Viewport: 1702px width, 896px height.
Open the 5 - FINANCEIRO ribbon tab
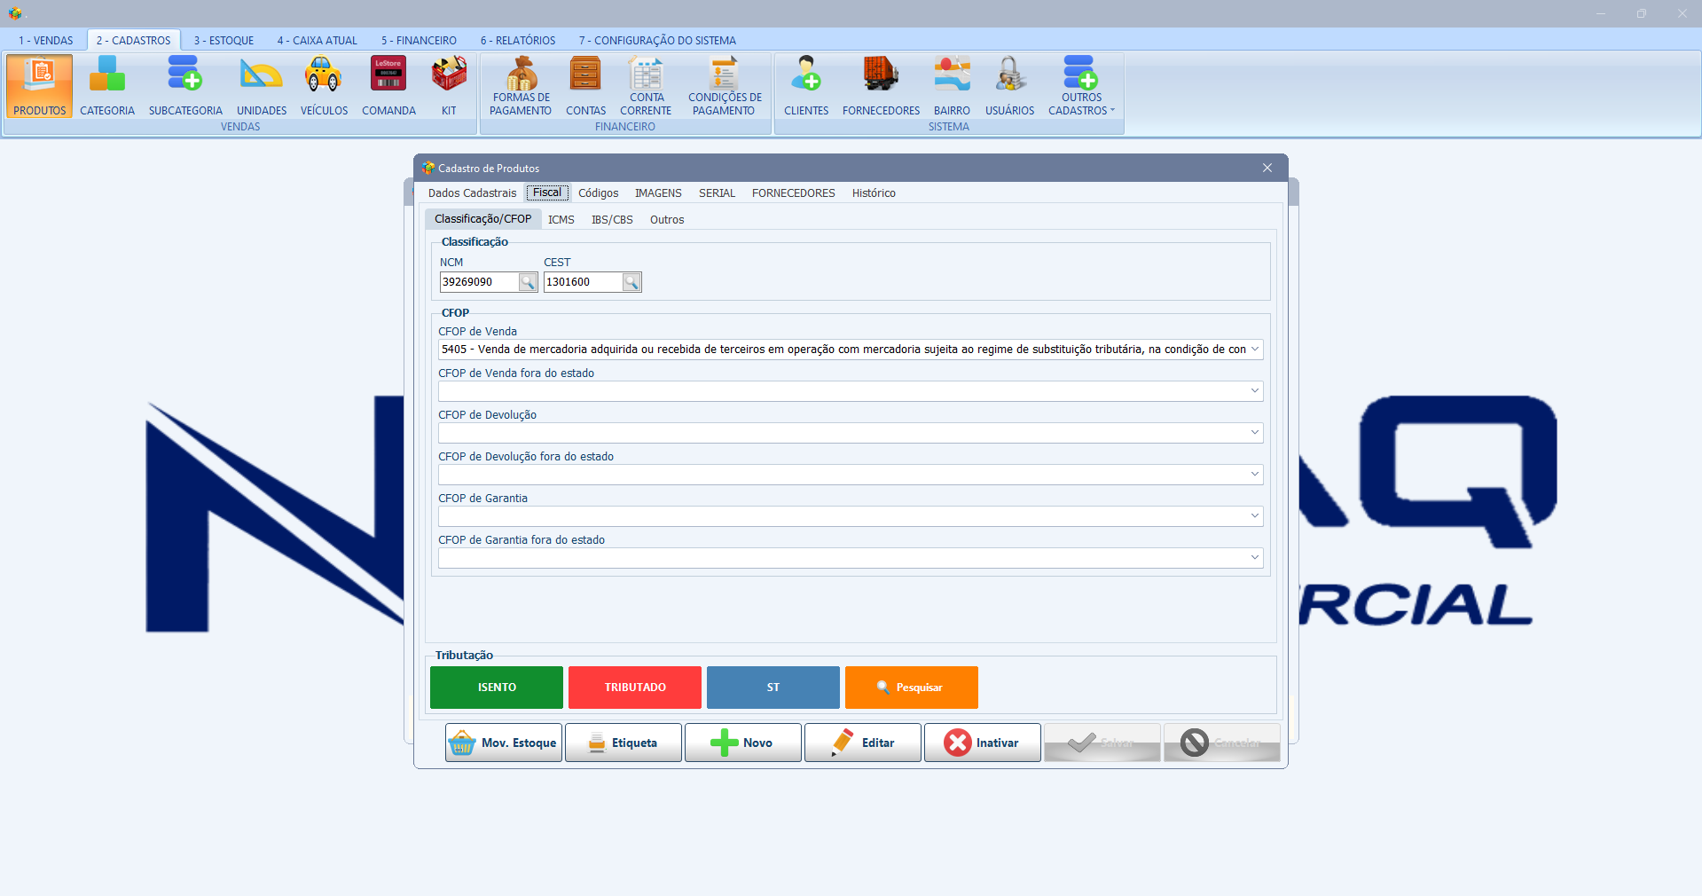pyautogui.click(x=419, y=41)
